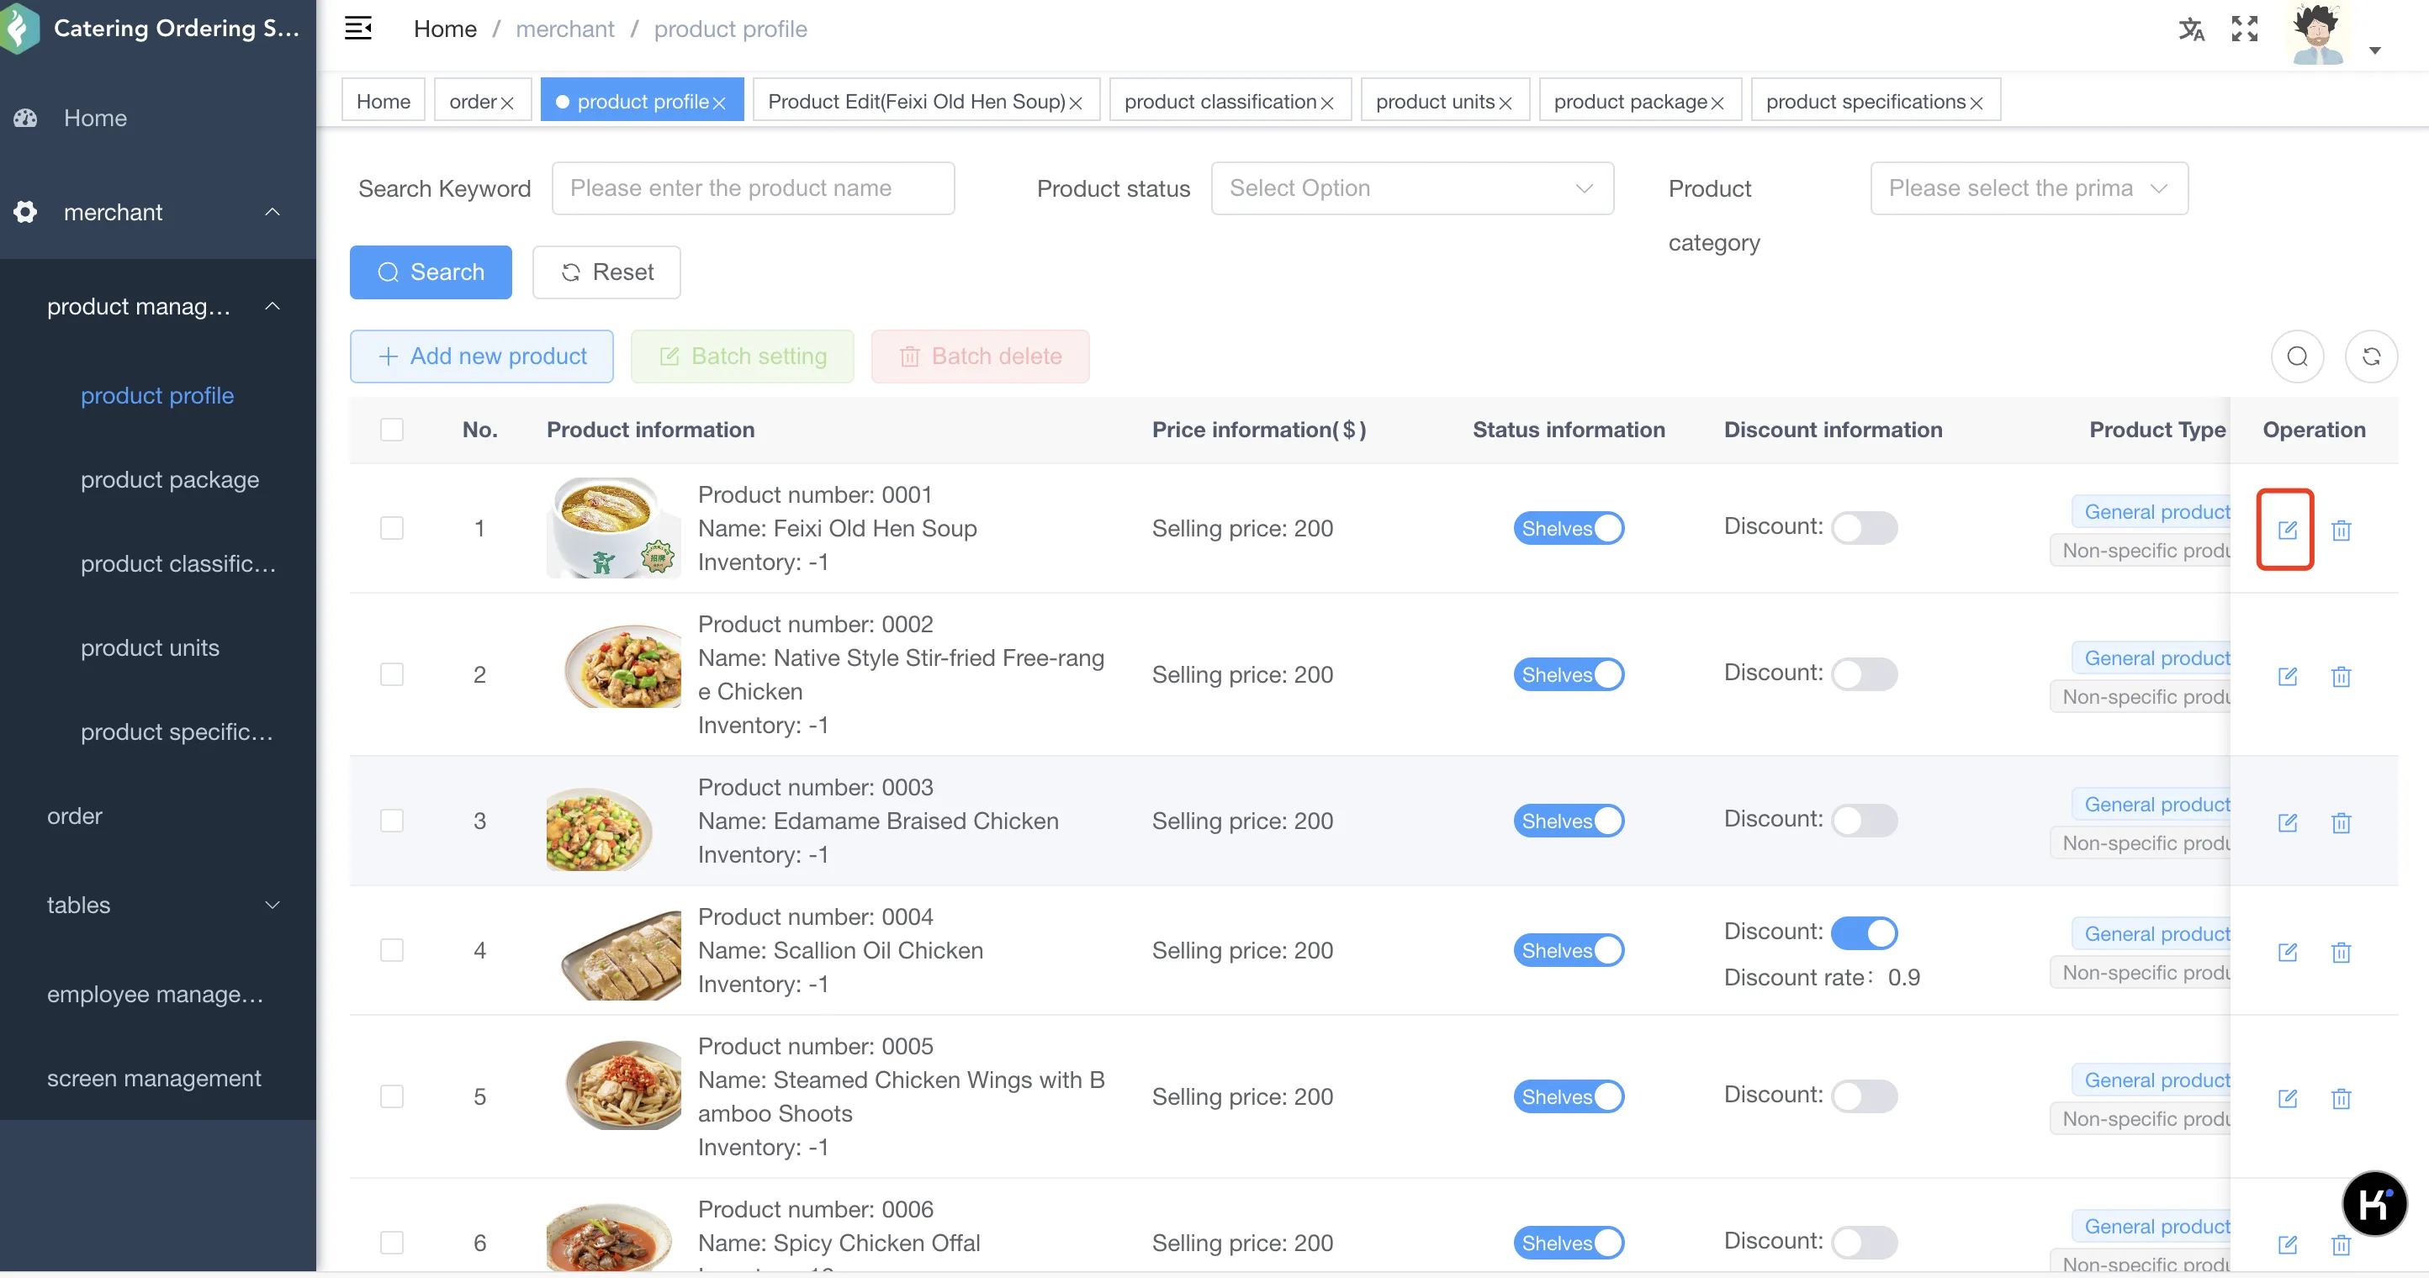Go to Home via breadcrumb

445,29
